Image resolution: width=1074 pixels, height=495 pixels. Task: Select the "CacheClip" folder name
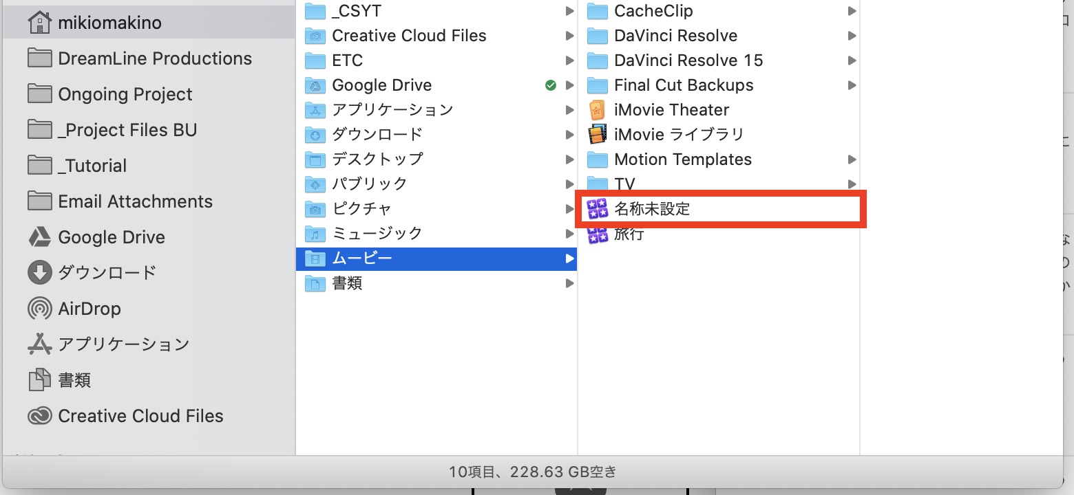[653, 11]
